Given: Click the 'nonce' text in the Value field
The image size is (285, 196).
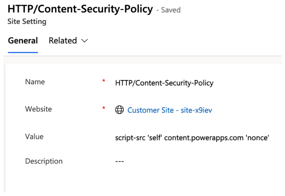Looking at the screenshot, I should 258,138.
